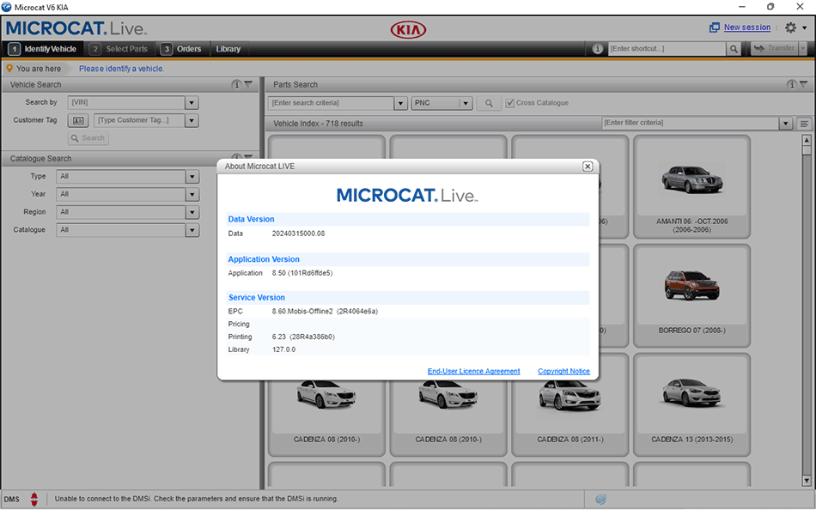Screen dimensions: 816x510
Task: Click the EPC version 8.60.Mobis-Offline2 value
Action: click(x=325, y=311)
